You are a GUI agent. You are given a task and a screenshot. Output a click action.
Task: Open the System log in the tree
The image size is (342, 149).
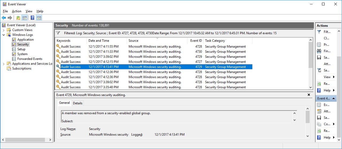(22, 54)
